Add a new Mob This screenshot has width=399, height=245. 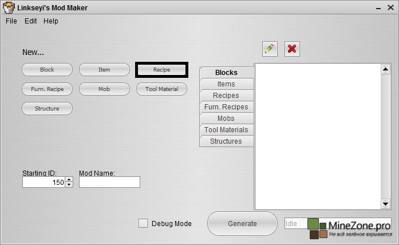(x=104, y=89)
